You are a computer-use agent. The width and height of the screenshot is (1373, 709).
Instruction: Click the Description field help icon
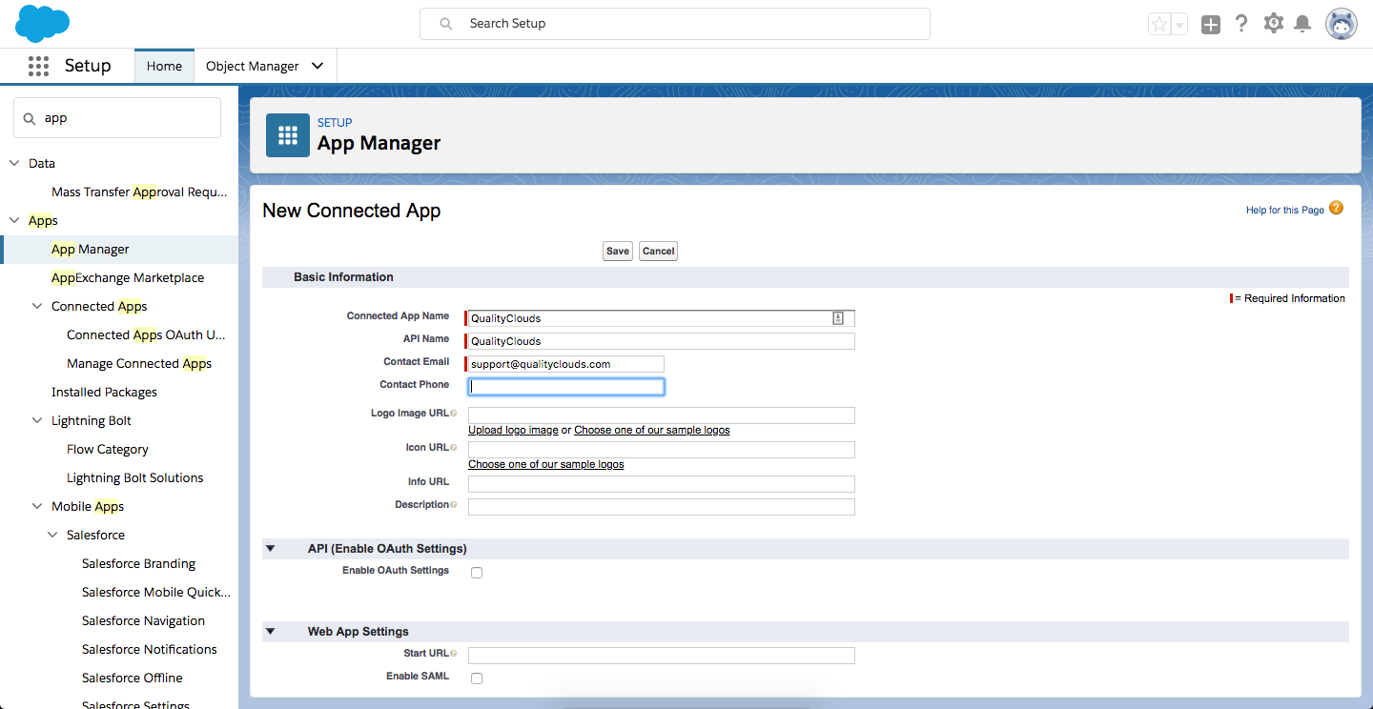(453, 505)
